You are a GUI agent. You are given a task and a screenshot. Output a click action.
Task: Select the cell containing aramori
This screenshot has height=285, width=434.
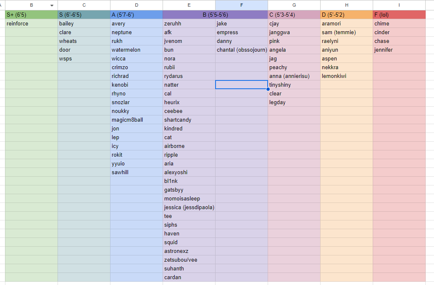coord(346,23)
